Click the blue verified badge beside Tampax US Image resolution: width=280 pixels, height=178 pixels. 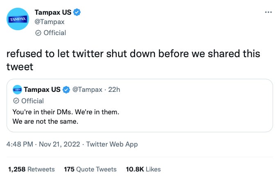pyautogui.click(x=77, y=12)
